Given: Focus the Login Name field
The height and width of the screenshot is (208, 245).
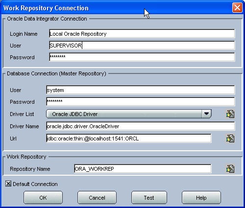Looking at the screenshot, I should [x=142, y=34].
